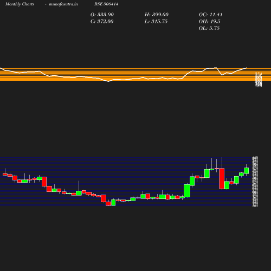The width and height of the screenshot is (271, 271).
Task: Click the open value 'O: 333.90'
Action: (x=102, y=15)
